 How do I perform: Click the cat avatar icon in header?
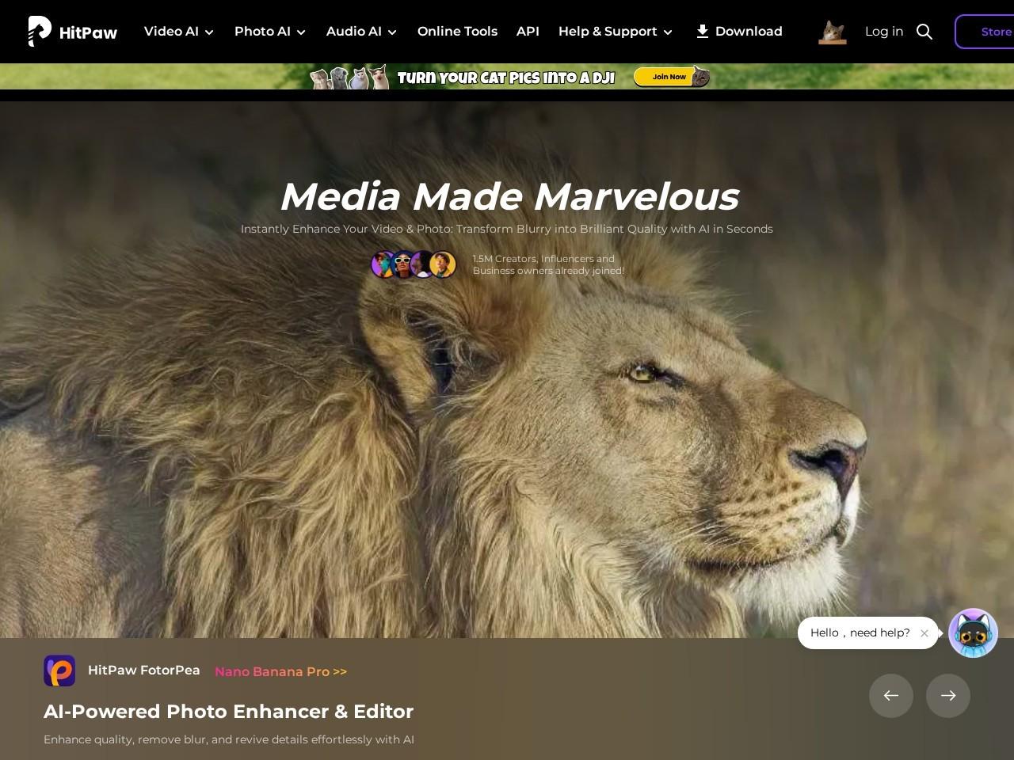tap(832, 32)
